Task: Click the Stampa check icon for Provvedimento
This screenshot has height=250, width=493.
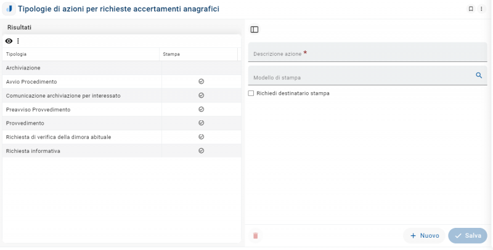Action: tap(201, 123)
